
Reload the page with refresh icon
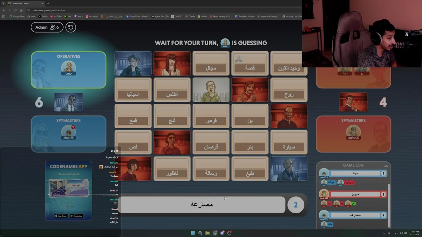tap(15, 10)
